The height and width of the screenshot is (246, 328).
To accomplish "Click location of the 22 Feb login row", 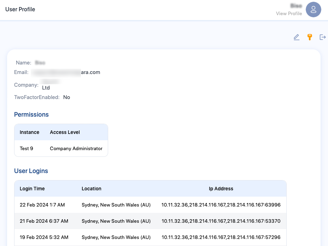I will tap(116, 205).
